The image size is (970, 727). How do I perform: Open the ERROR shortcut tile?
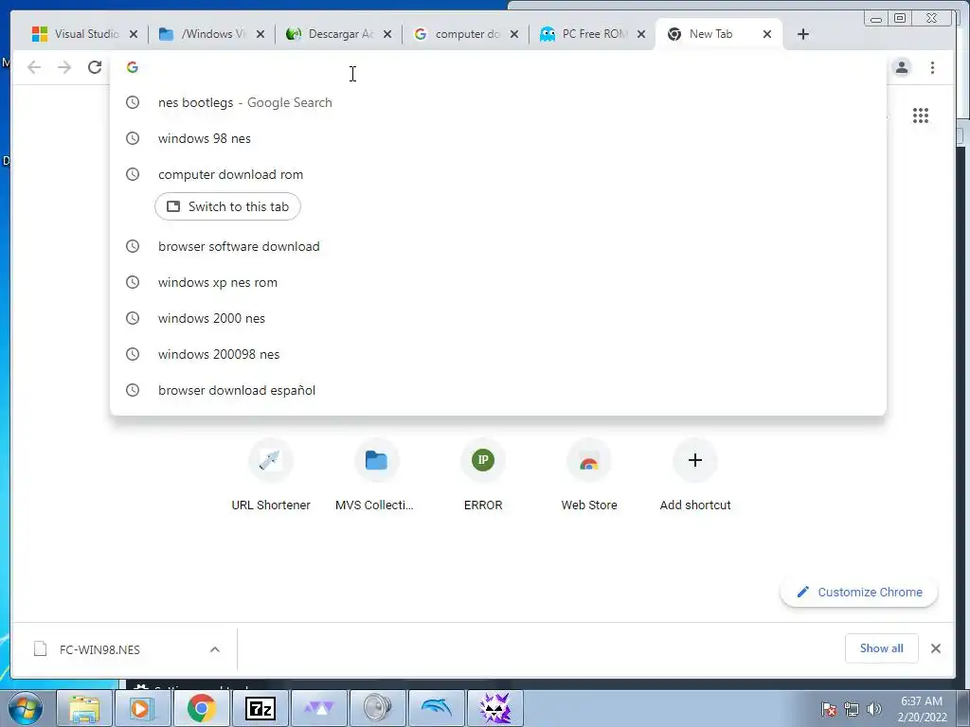coord(483,475)
